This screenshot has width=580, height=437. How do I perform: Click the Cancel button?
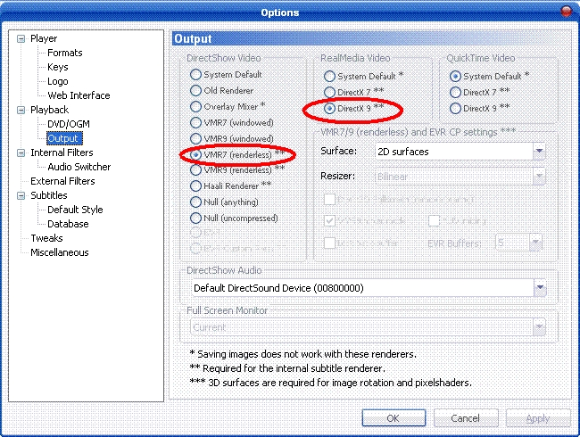coord(466,418)
